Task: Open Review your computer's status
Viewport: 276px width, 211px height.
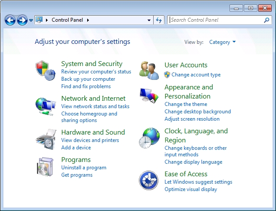Action: (x=96, y=72)
